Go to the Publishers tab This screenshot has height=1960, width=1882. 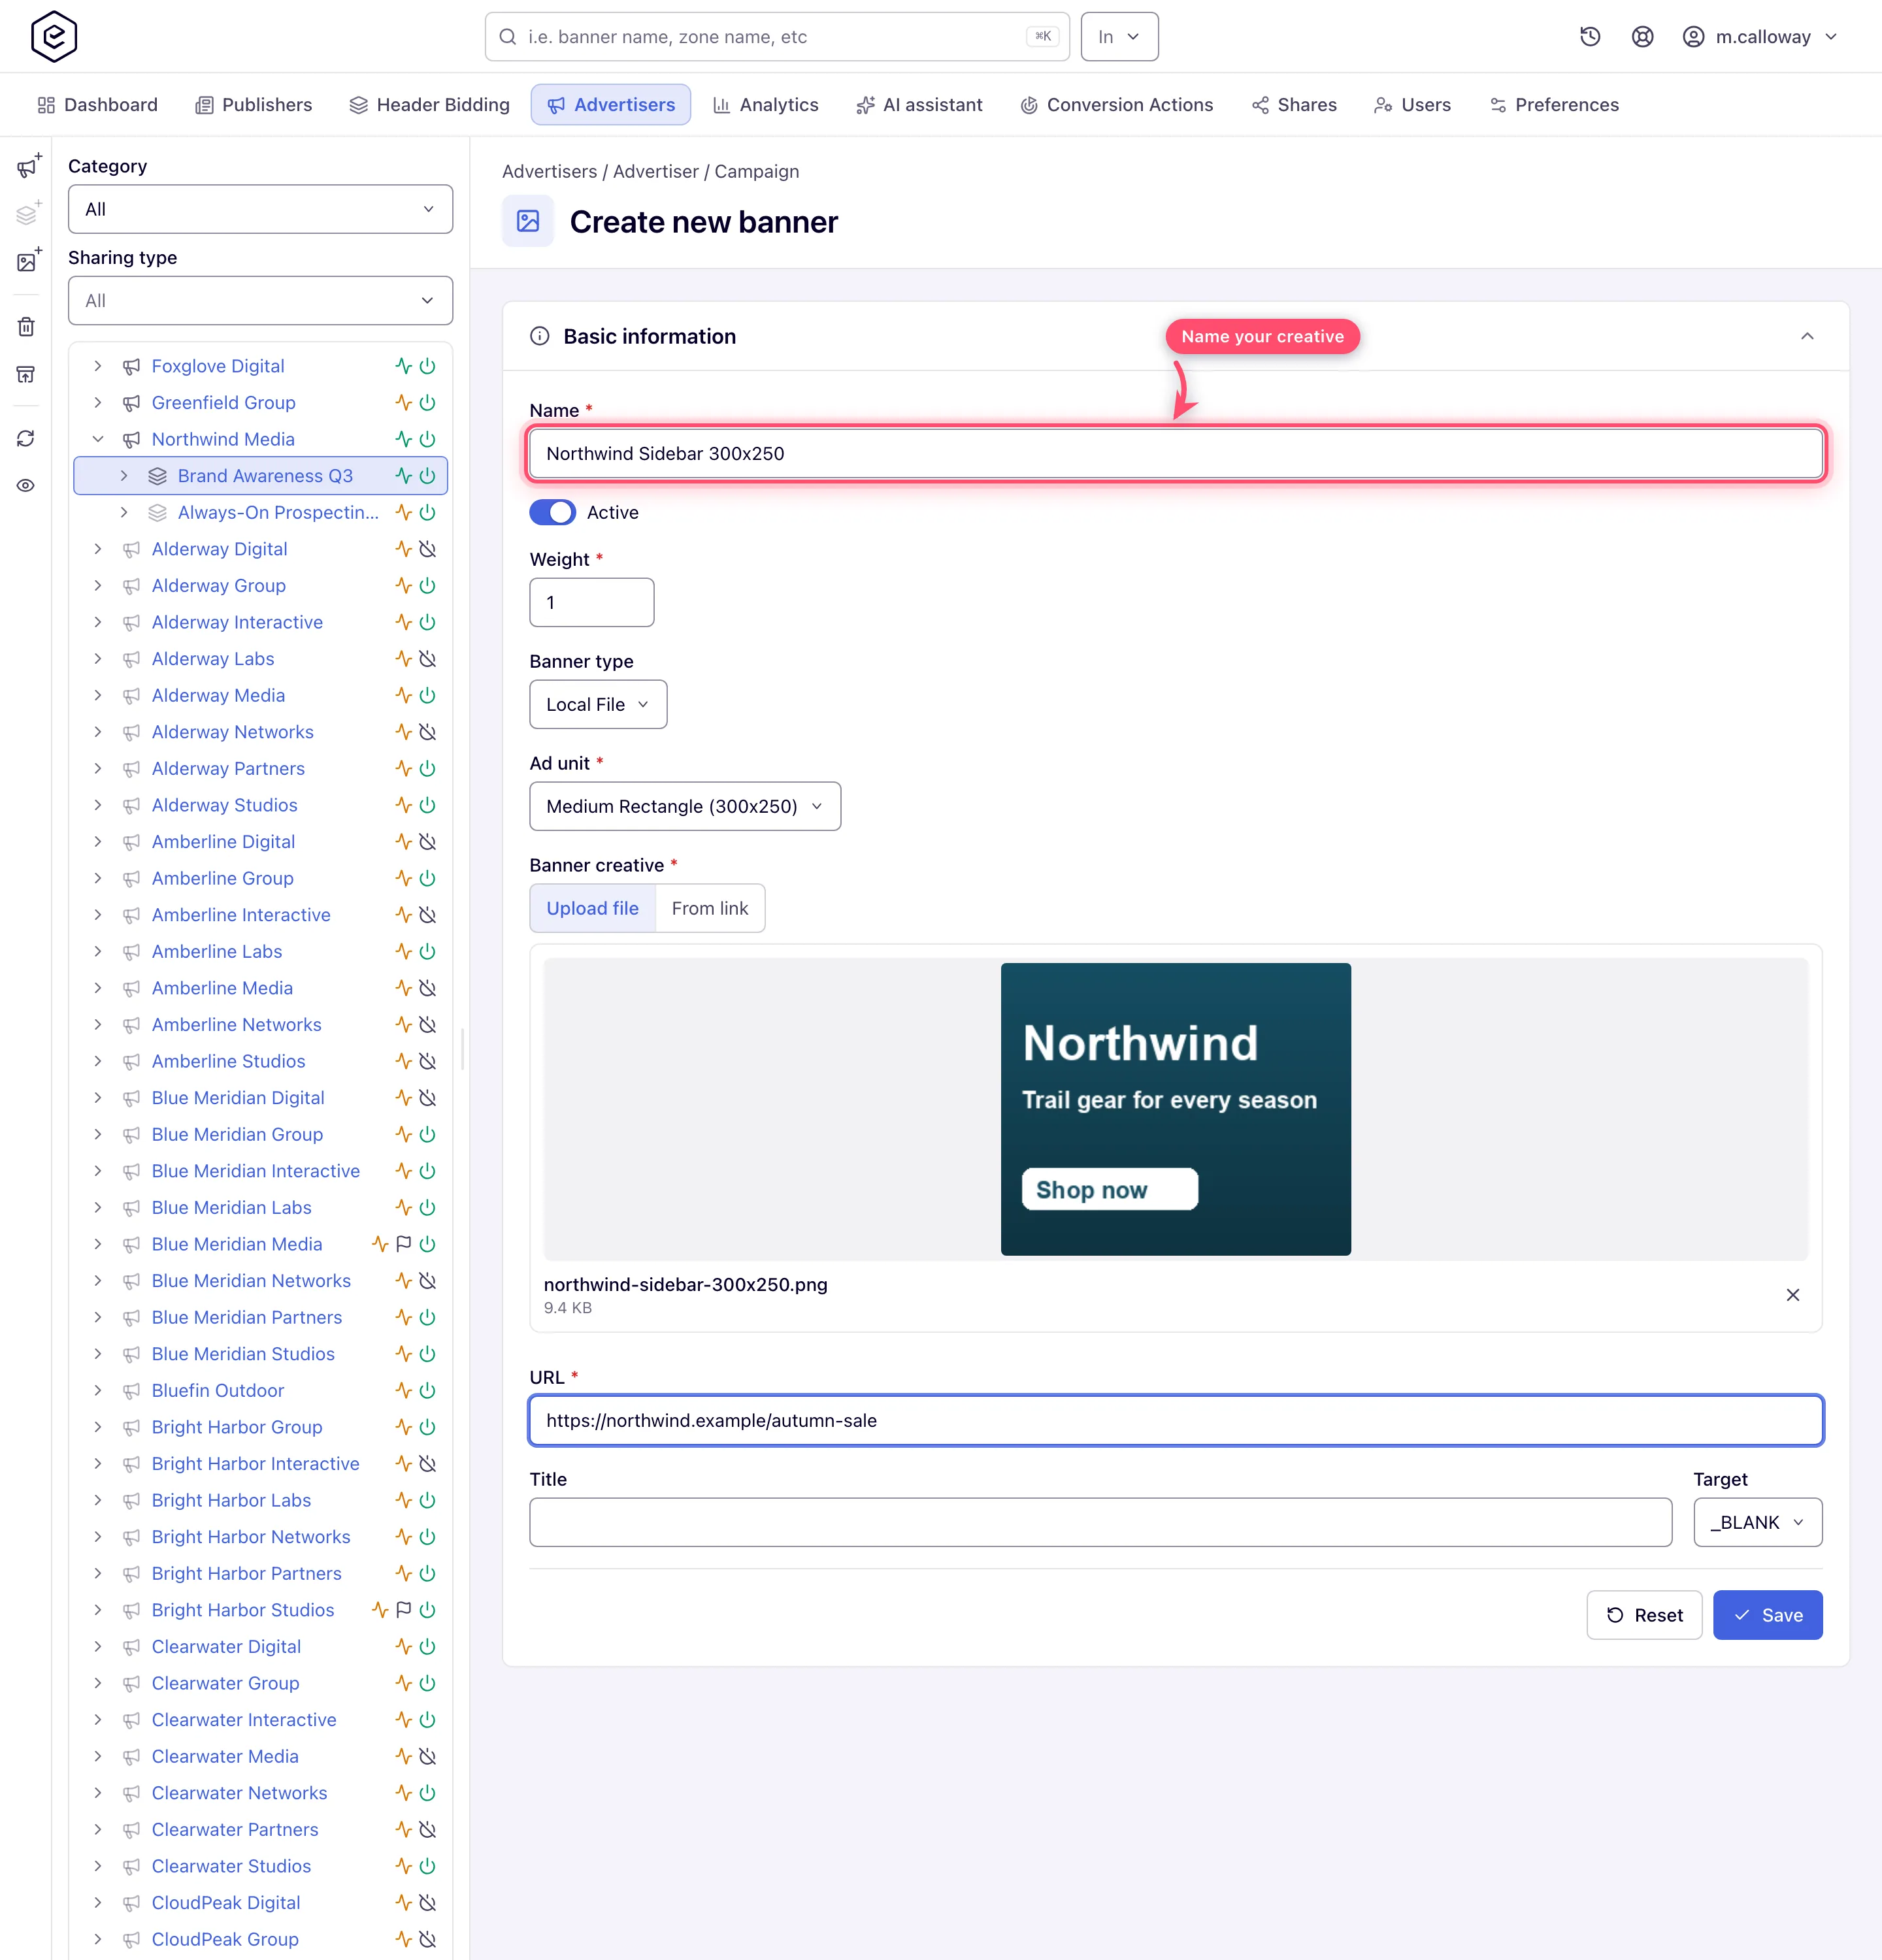click(x=254, y=105)
